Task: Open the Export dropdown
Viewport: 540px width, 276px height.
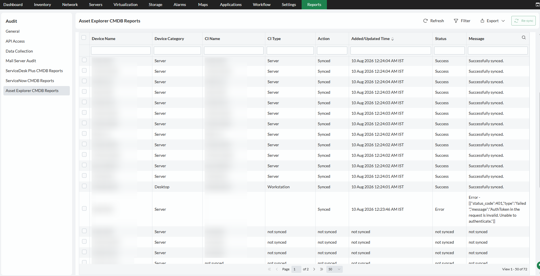Action: click(493, 21)
